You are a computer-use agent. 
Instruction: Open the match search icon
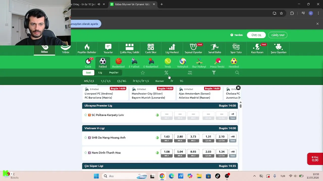pos(237,73)
